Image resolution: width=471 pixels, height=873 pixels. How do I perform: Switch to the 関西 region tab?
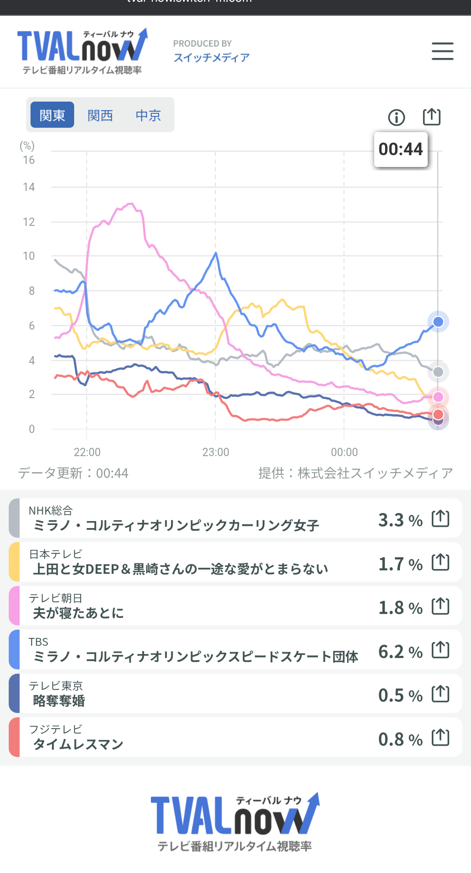100,115
